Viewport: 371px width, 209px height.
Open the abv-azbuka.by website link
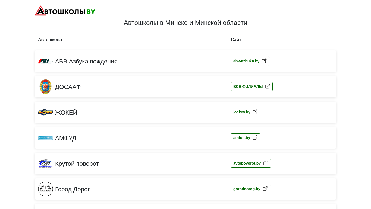pyautogui.click(x=246, y=61)
